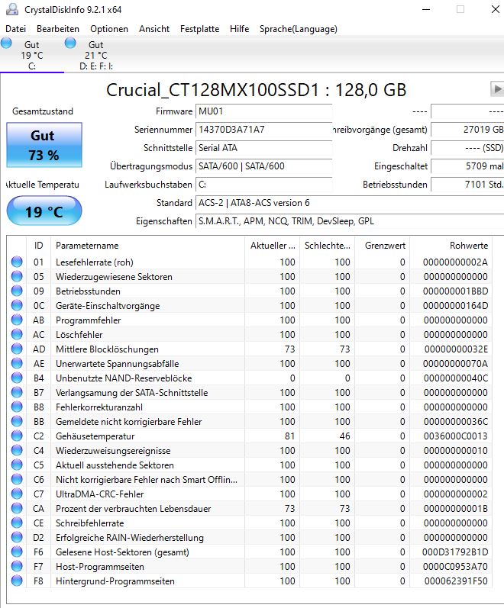Click the 19 °C temperature button
The width and height of the screenshot is (504, 608).
click(x=44, y=211)
